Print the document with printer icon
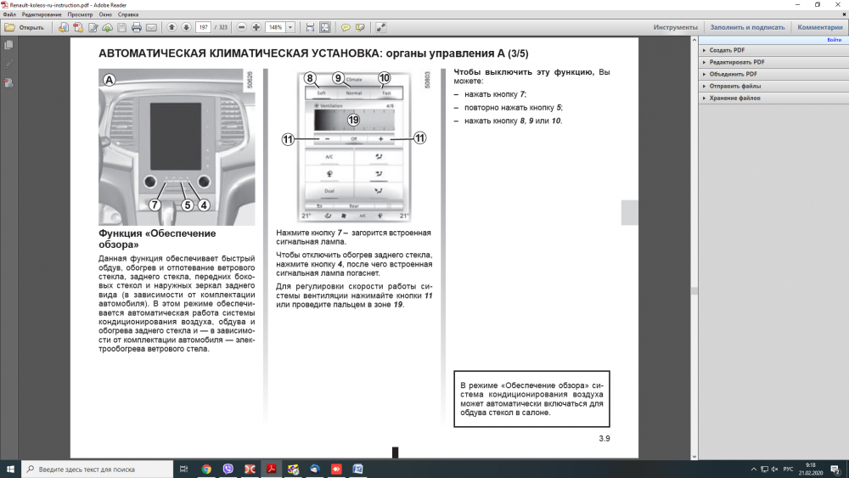The image size is (849, 478). click(x=137, y=27)
